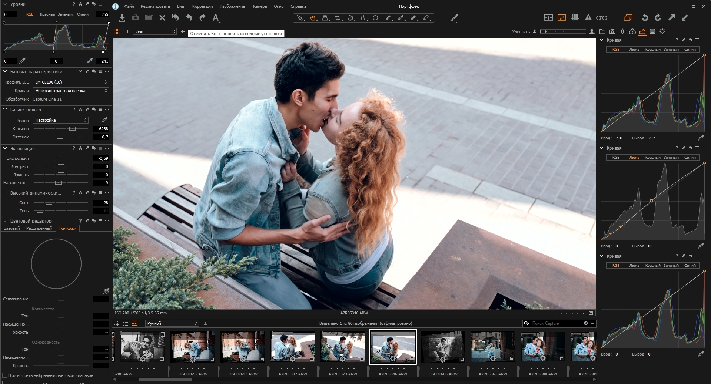Select the Pan hand cursor tool
The width and height of the screenshot is (711, 384).
(313, 18)
